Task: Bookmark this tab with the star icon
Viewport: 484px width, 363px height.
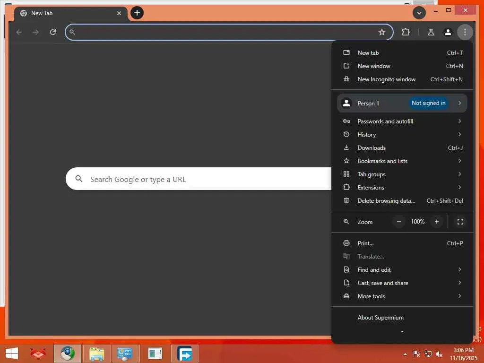Action: [382, 32]
